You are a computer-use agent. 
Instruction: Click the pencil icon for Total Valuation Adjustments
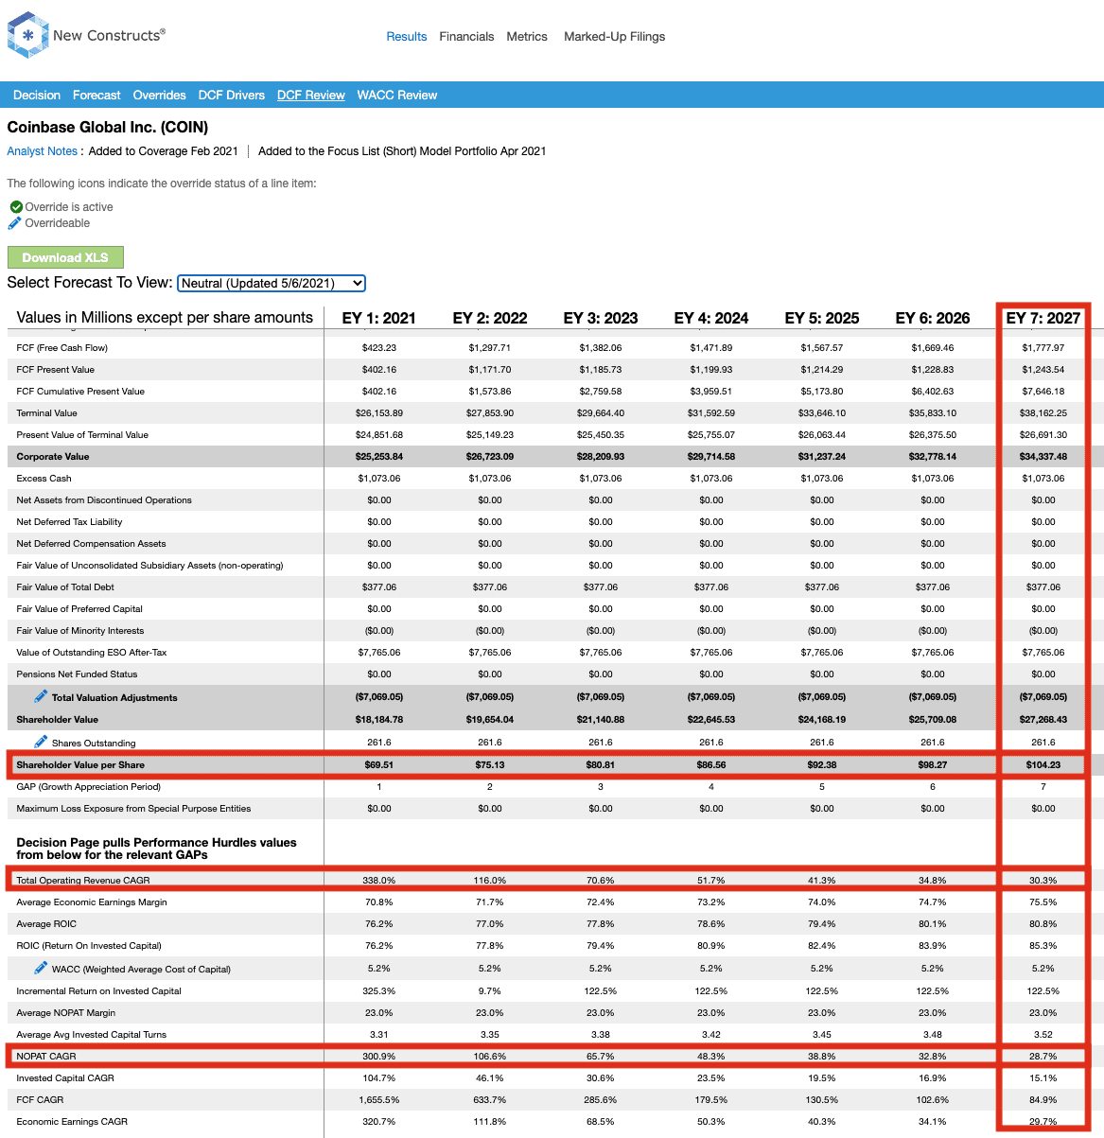(41, 696)
